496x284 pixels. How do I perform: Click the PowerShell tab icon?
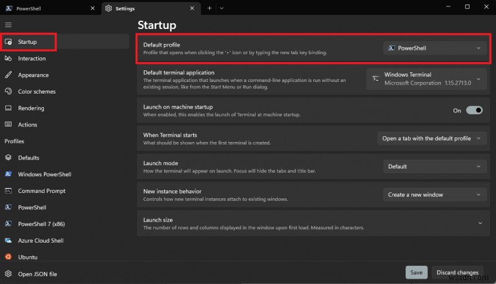click(9, 8)
